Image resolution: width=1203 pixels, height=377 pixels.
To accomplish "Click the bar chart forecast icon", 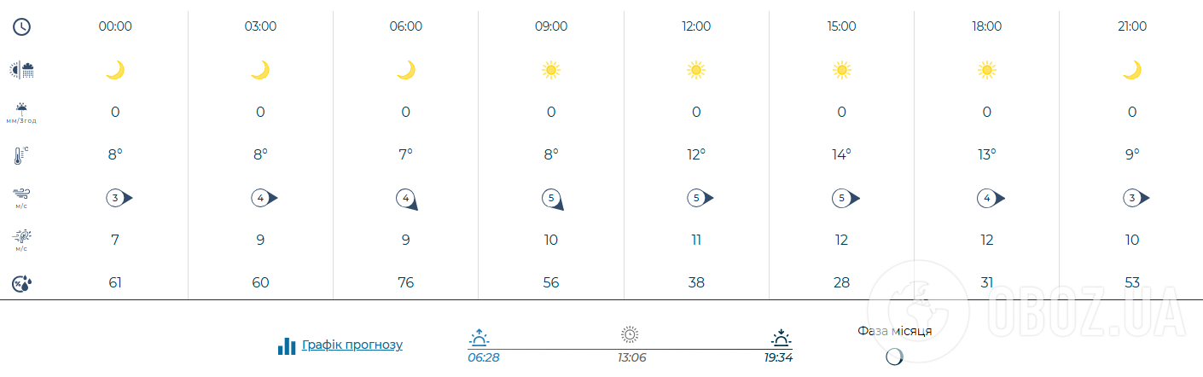I will click(287, 345).
